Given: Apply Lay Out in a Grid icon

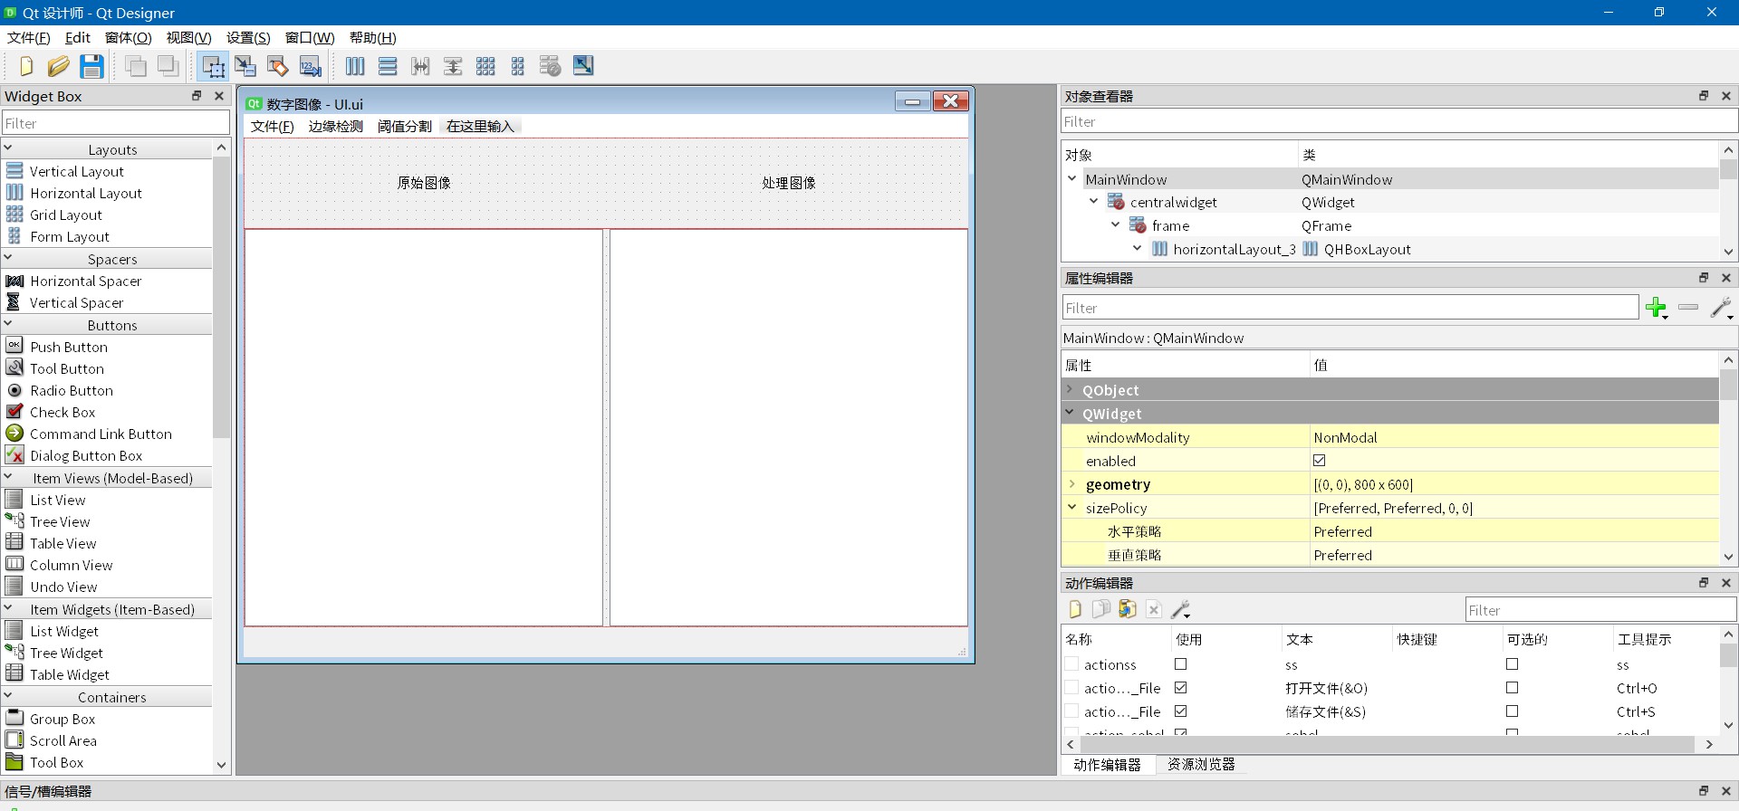Looking at the screenshot, I should coord(485,66).
